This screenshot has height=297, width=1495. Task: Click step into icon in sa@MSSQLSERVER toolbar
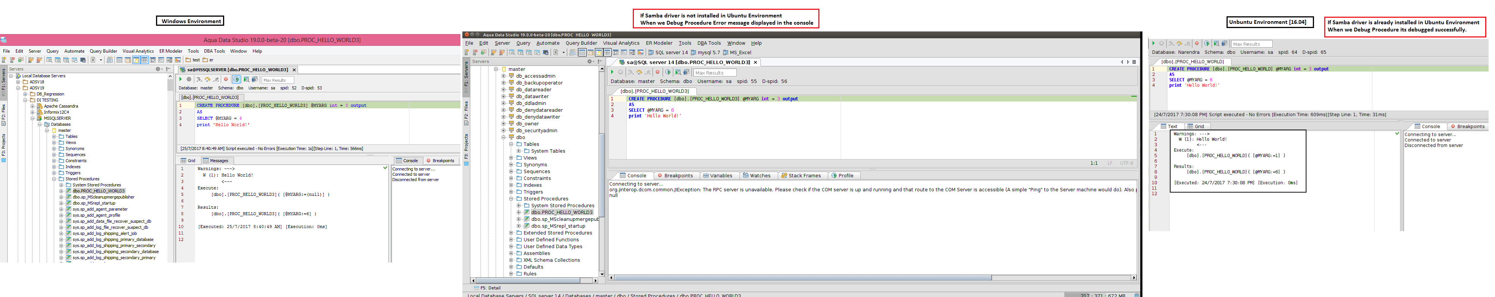click(198, 80)
